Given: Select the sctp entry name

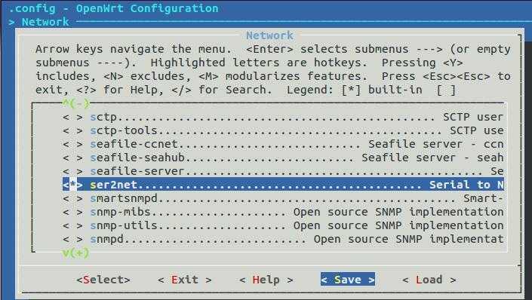Looking at the screenshot, I should (x=103, y=117).
